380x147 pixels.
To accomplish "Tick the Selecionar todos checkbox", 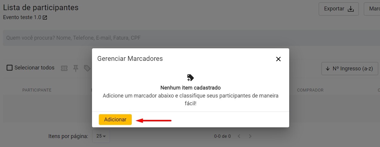I will [10, 68].
